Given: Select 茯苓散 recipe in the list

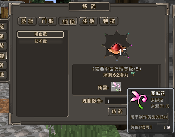Looking at the screenshot, I should (x=41, y=41).
